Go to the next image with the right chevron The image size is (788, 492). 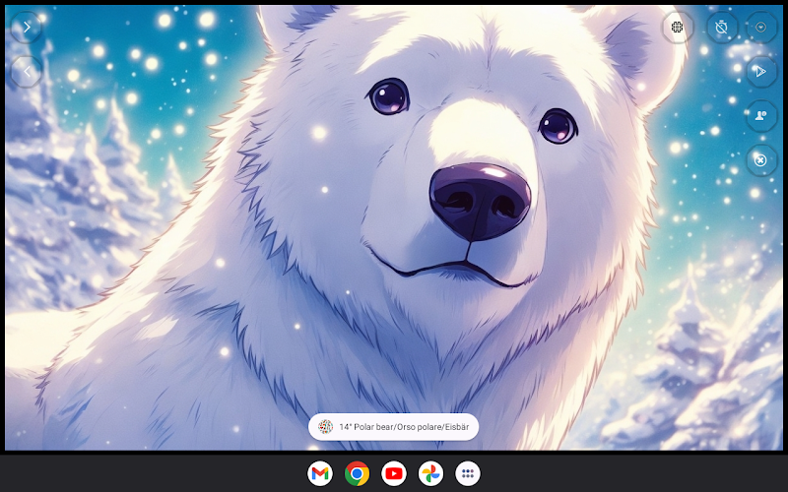click(x=27, y=28)
